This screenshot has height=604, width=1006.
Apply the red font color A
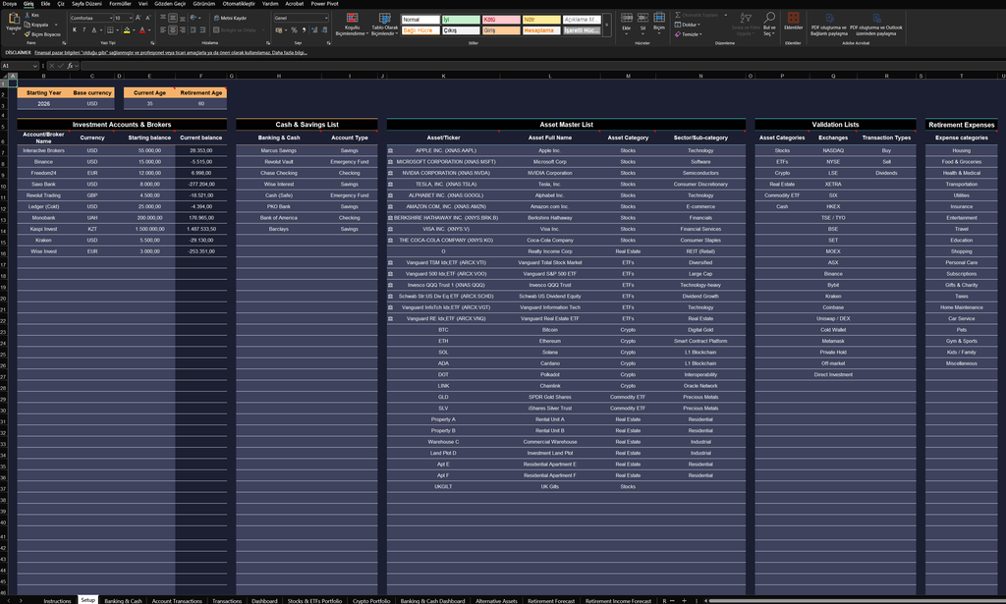click(x=141, y=29)
